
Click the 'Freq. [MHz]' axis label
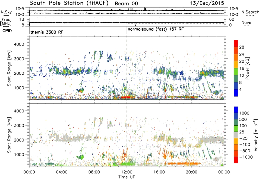(6, 22)
